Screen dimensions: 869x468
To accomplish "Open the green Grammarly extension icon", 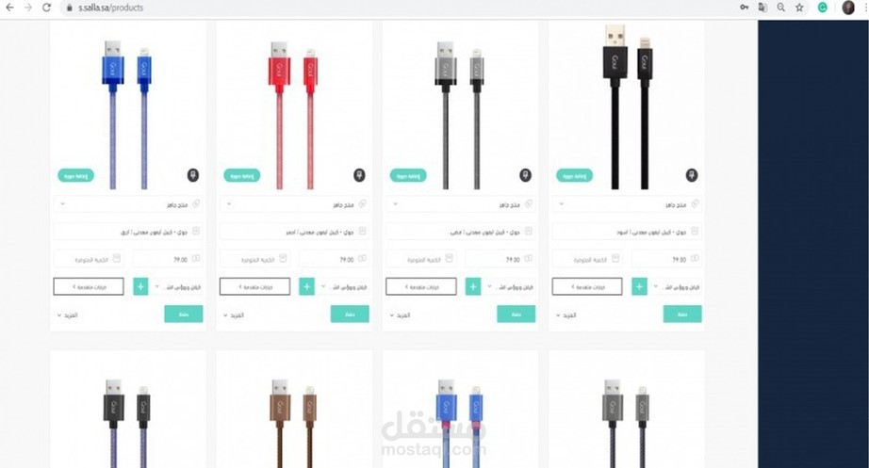I will click(x=823, y=8).
